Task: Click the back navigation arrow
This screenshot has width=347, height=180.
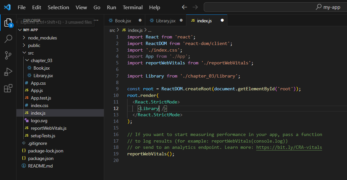Action: point(184,7)
